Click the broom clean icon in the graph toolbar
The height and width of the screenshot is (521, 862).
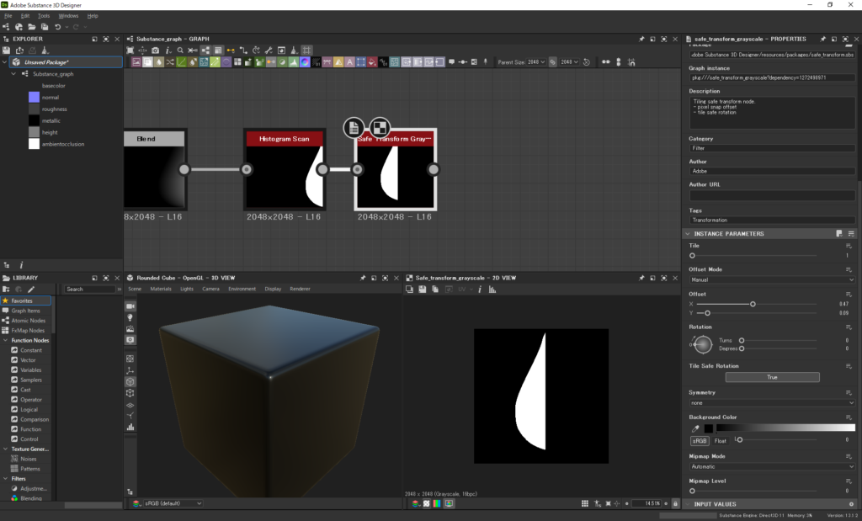coord(294,50)
